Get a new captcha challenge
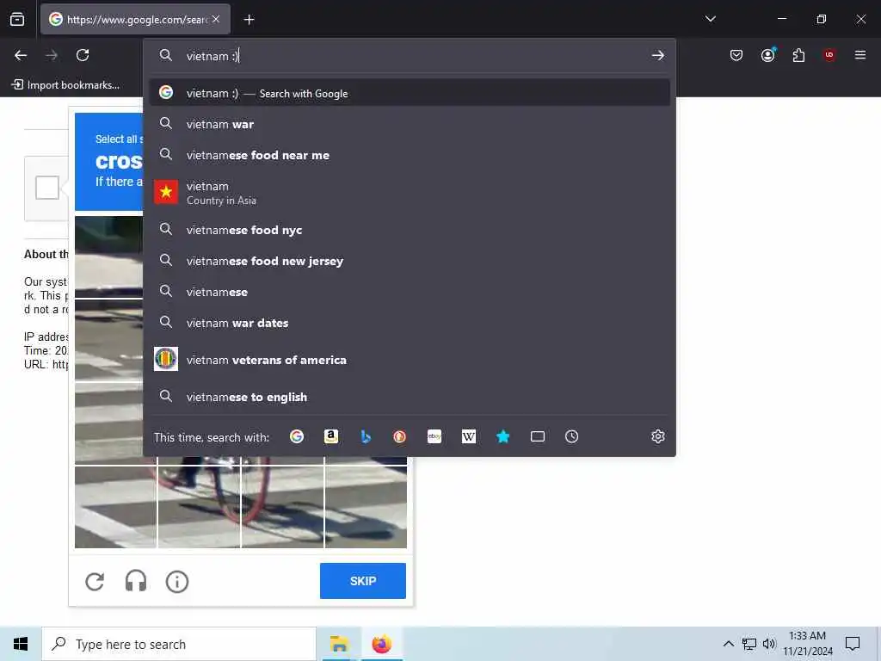The image size is (881, 661). point(95,581)
